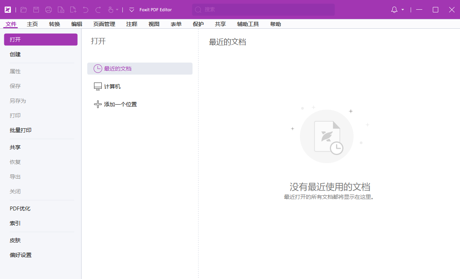
Task: Click the Redo arrow icon
Action: (x=98, y=10)
